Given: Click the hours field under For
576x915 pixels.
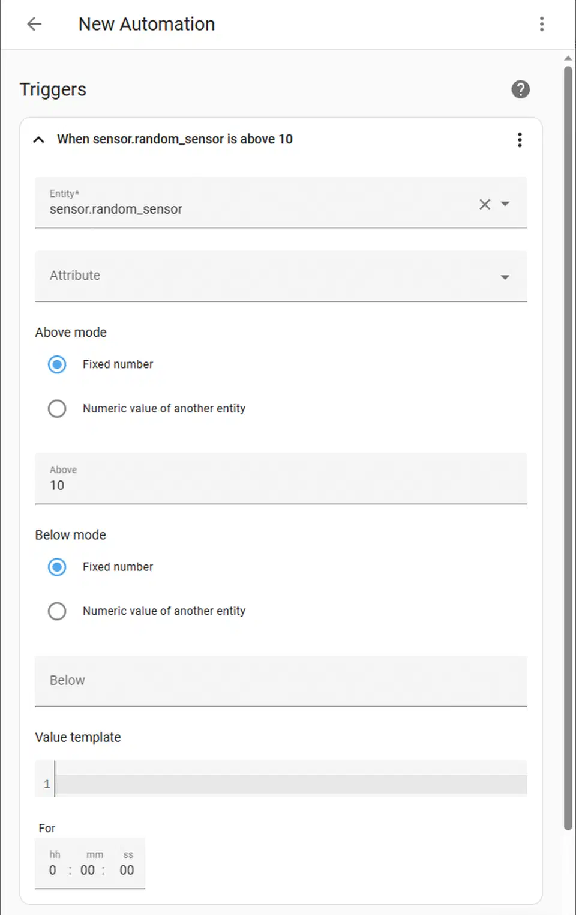Looking at the screenshot, I should [x=53, y=870].
